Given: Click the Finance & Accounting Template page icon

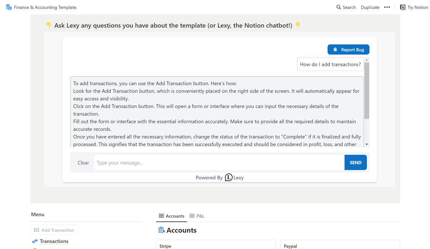Looking at the screenshot, I should 9,7.
